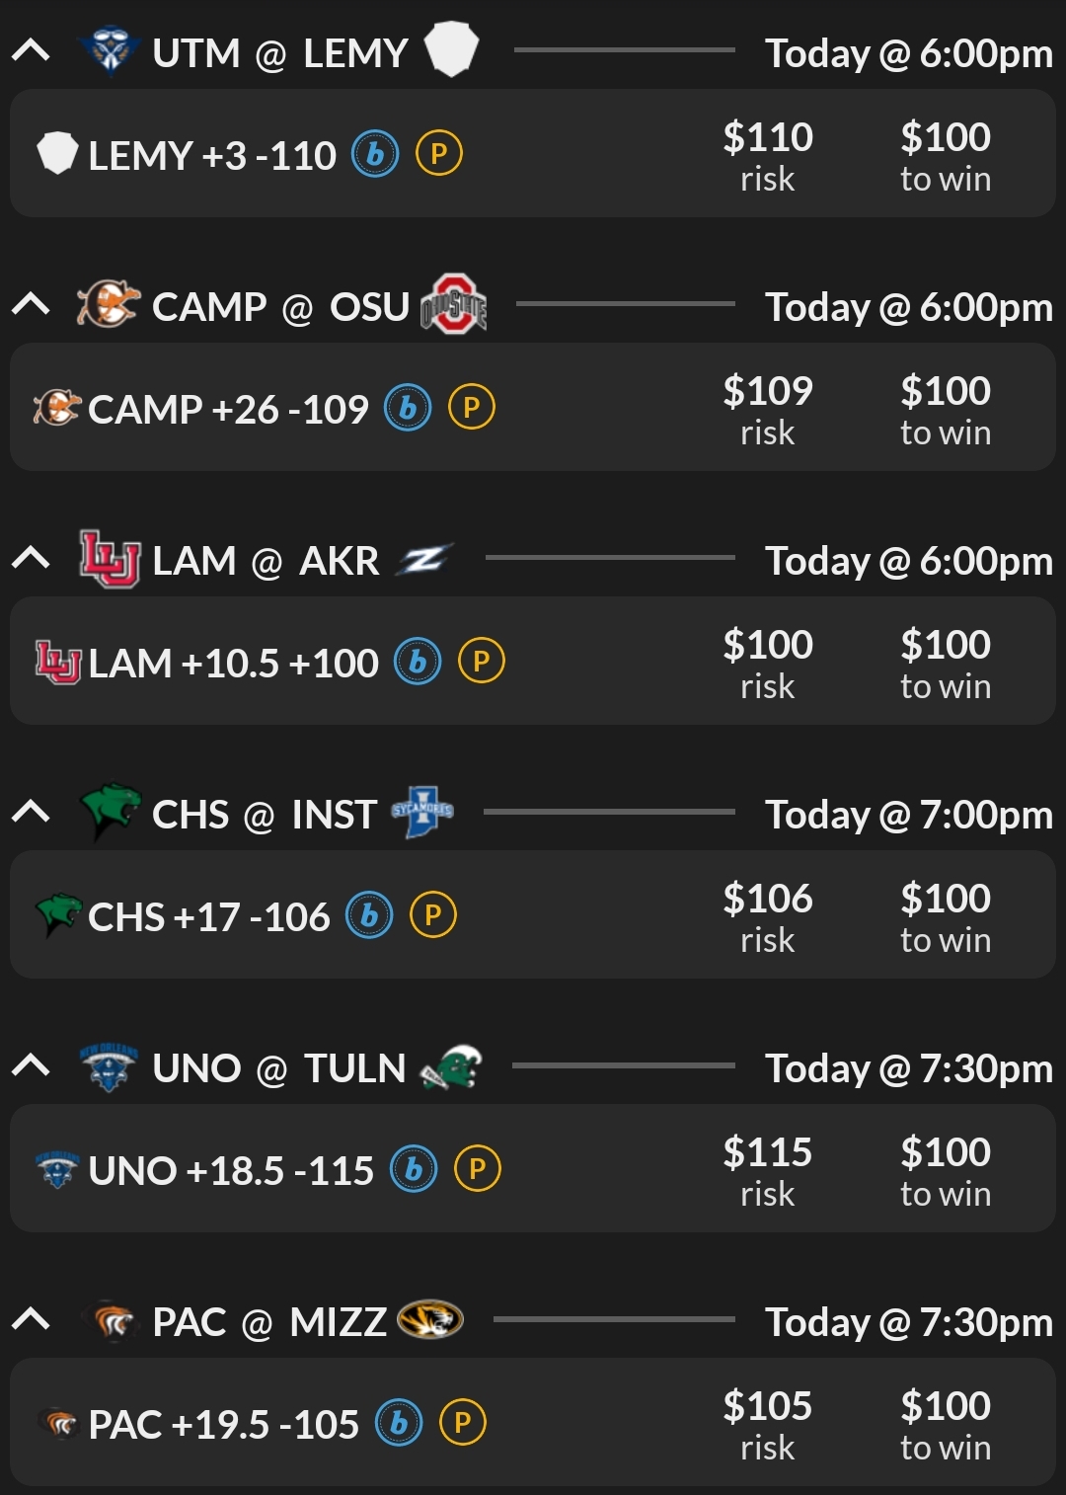Select the $109 risk amount on CAMP bet
This screenshot has height=1495, width=1066.
pos(767,409)
